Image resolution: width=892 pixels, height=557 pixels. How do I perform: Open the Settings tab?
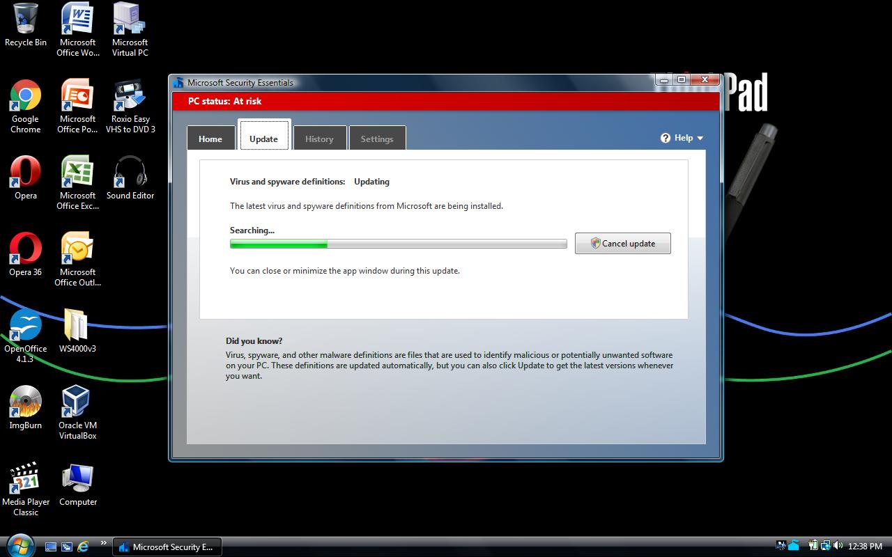377,138
